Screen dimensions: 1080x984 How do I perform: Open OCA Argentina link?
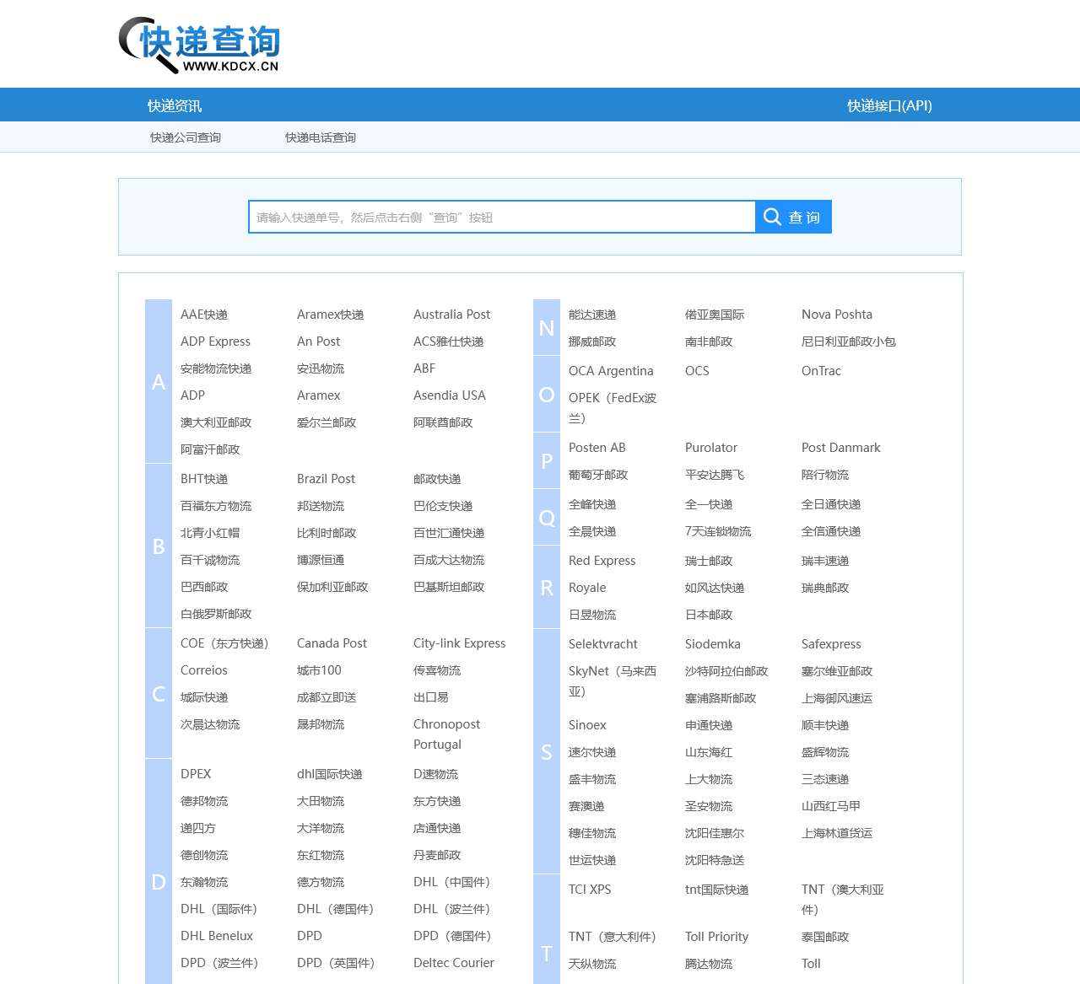[x=611, y=371]
